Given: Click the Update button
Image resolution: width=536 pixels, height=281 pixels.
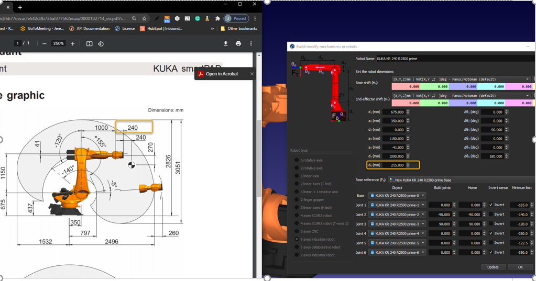Looking at the screenshot, I should coord(493,267).
